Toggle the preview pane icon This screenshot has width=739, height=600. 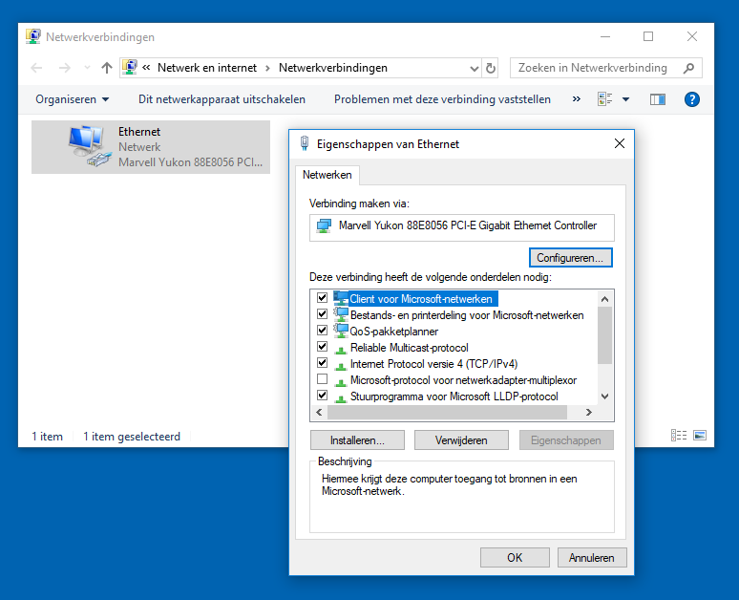(x=658, y=99)
